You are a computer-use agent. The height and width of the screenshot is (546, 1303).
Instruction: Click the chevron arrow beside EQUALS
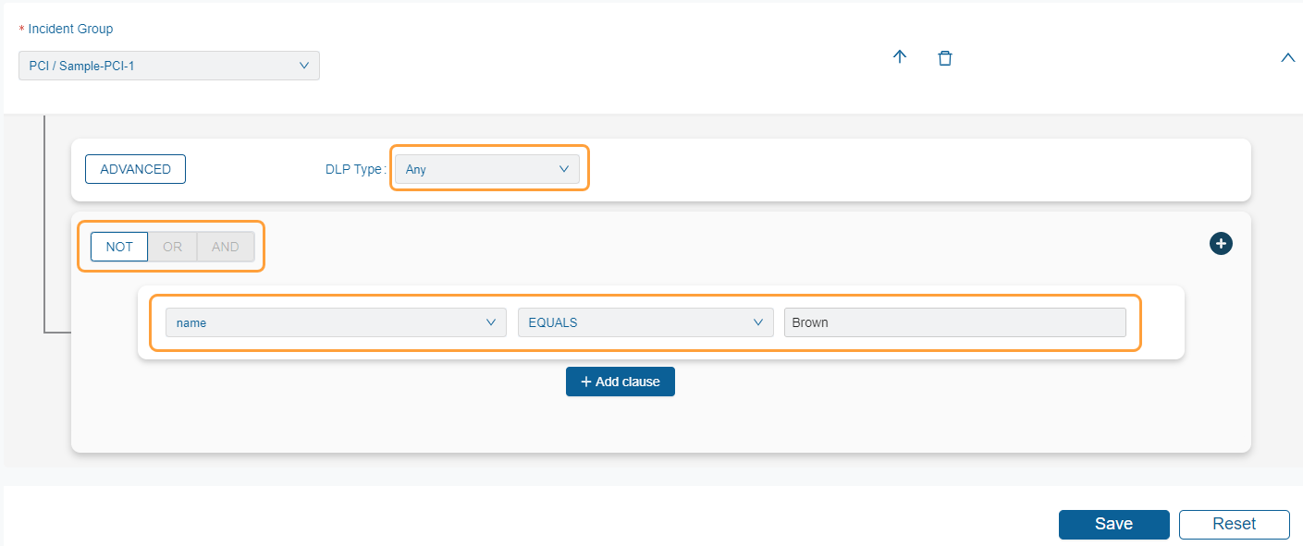point(758,322)
